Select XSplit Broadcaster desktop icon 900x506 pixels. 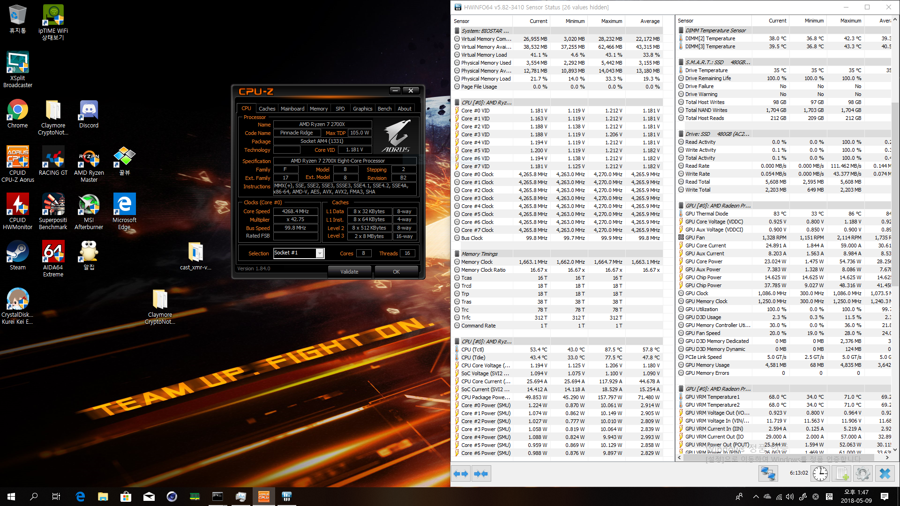[x=17, y=69]
